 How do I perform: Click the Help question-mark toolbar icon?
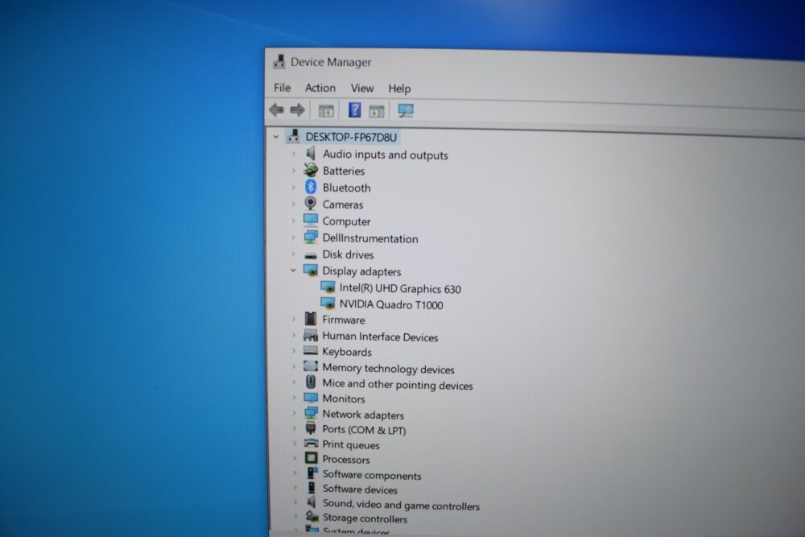point(354,109)
